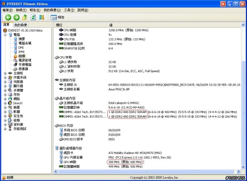Select the GPU 時脈 row

pyautogui.click(x=147, y=162)
